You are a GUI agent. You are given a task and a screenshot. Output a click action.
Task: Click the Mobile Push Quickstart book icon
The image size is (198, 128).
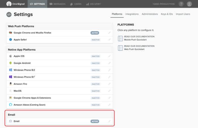[x=120, y=38]
